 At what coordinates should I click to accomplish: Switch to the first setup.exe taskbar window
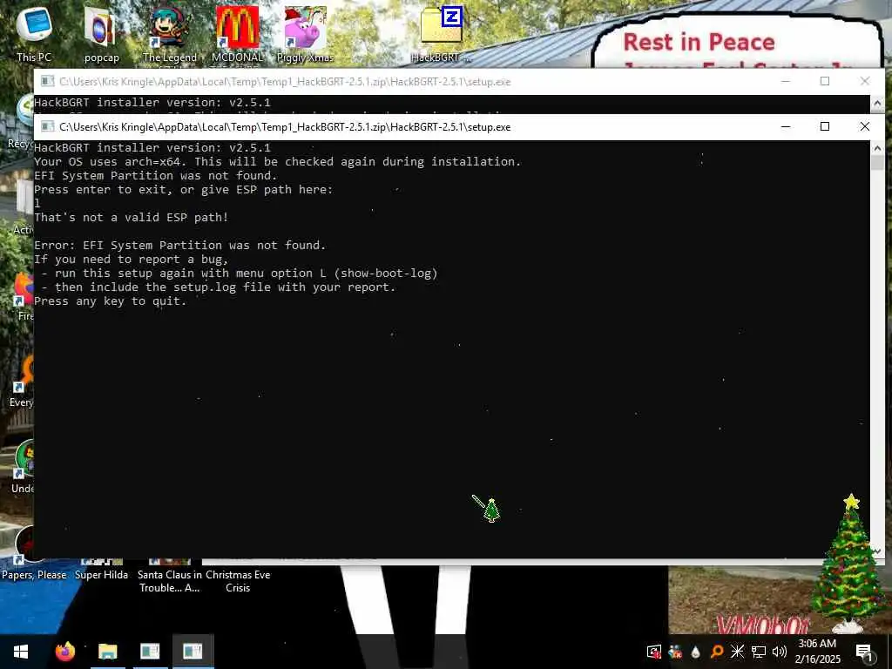pyautogui.click(x=150, y=652)
